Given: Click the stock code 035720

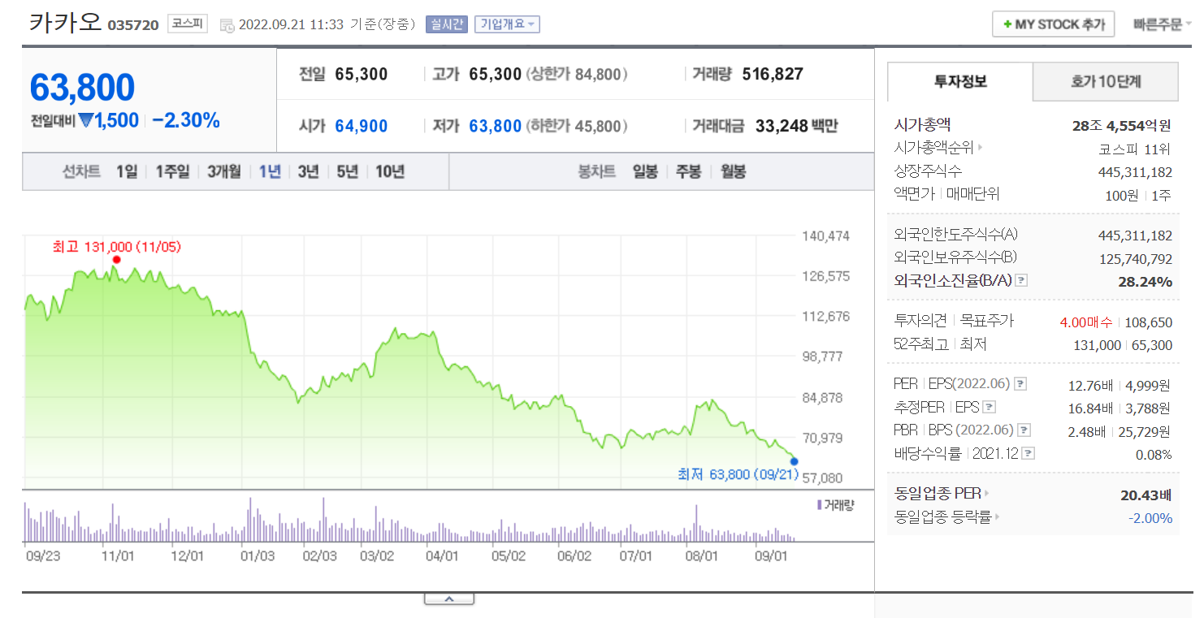Looking at the screenshot, I should coord(133,25).
